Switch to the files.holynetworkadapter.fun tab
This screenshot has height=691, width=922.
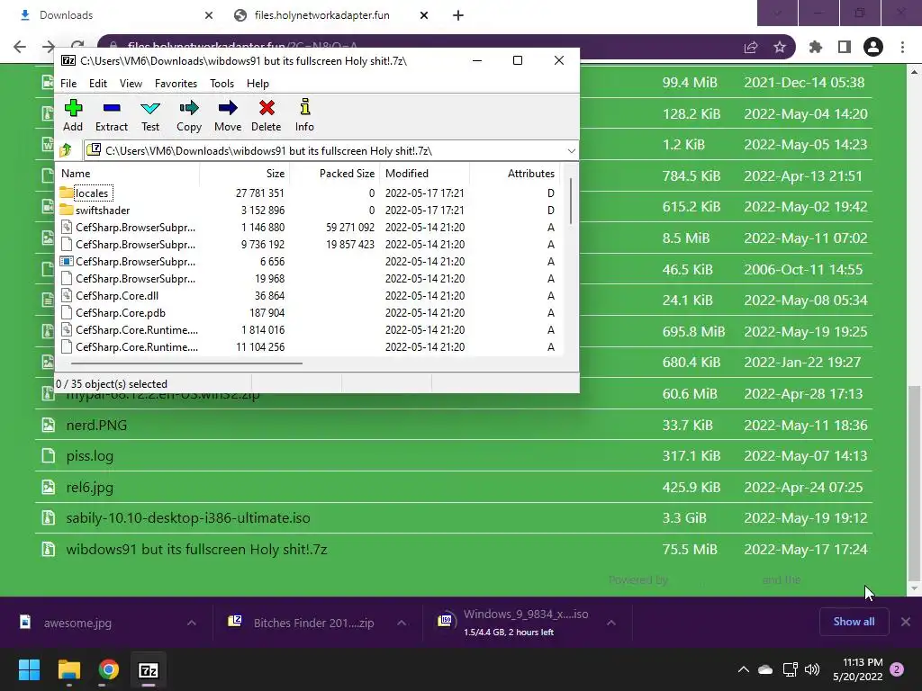point(321,15)
